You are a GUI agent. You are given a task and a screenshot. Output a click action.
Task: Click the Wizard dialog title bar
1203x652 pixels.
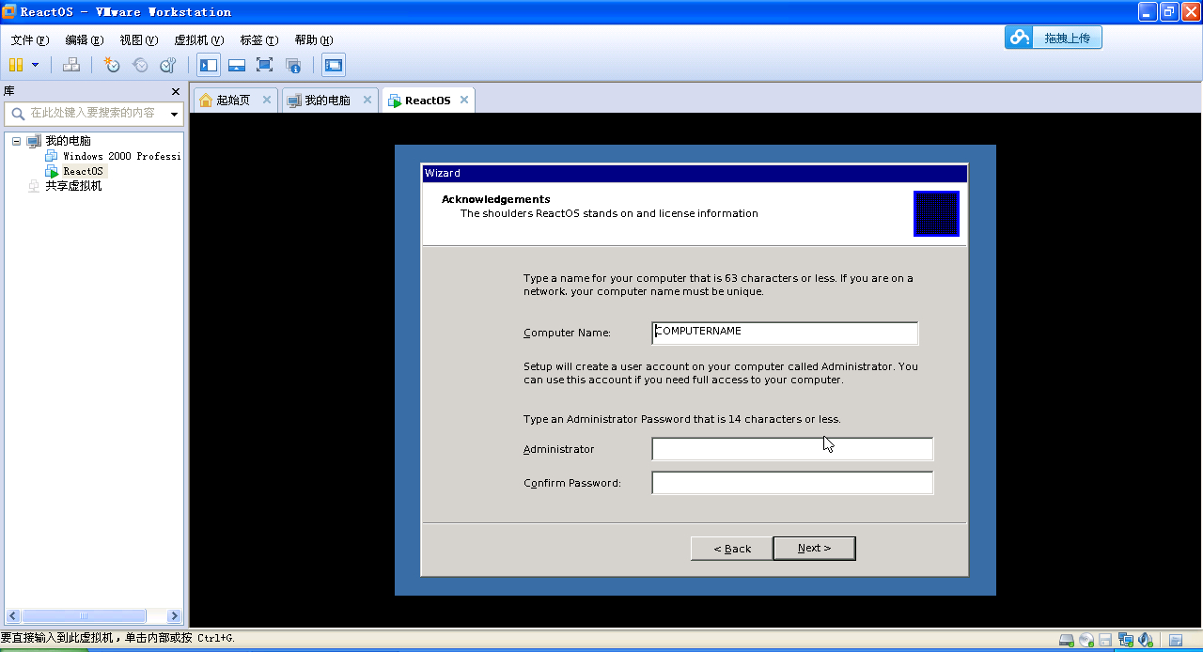pyautogui.click(x=695, y=173)
